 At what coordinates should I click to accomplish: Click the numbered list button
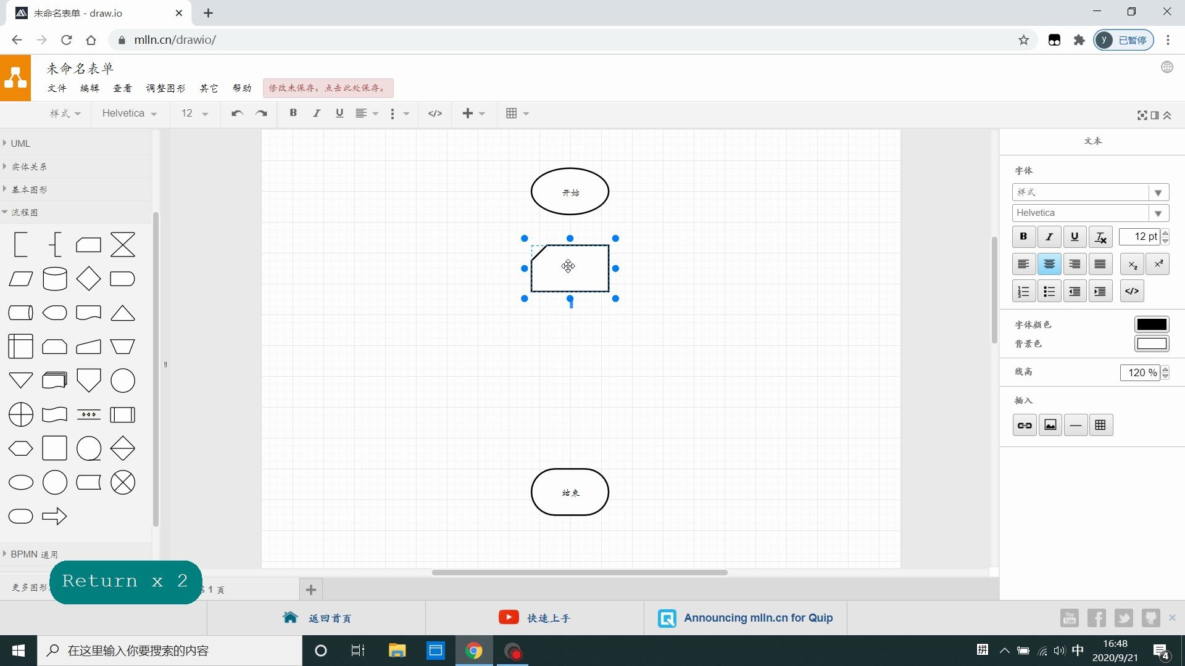pos(1024,292)
